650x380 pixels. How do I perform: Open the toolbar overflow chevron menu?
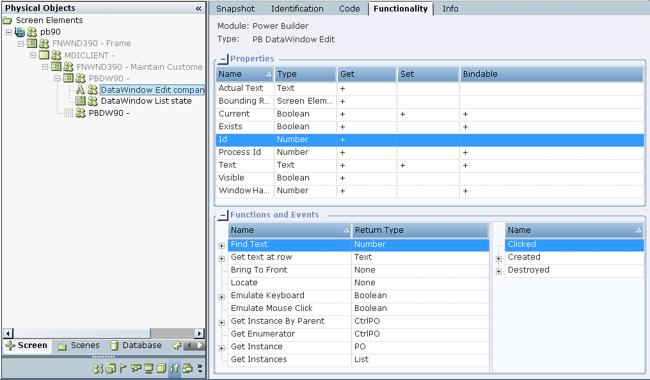tap(200, 368)
